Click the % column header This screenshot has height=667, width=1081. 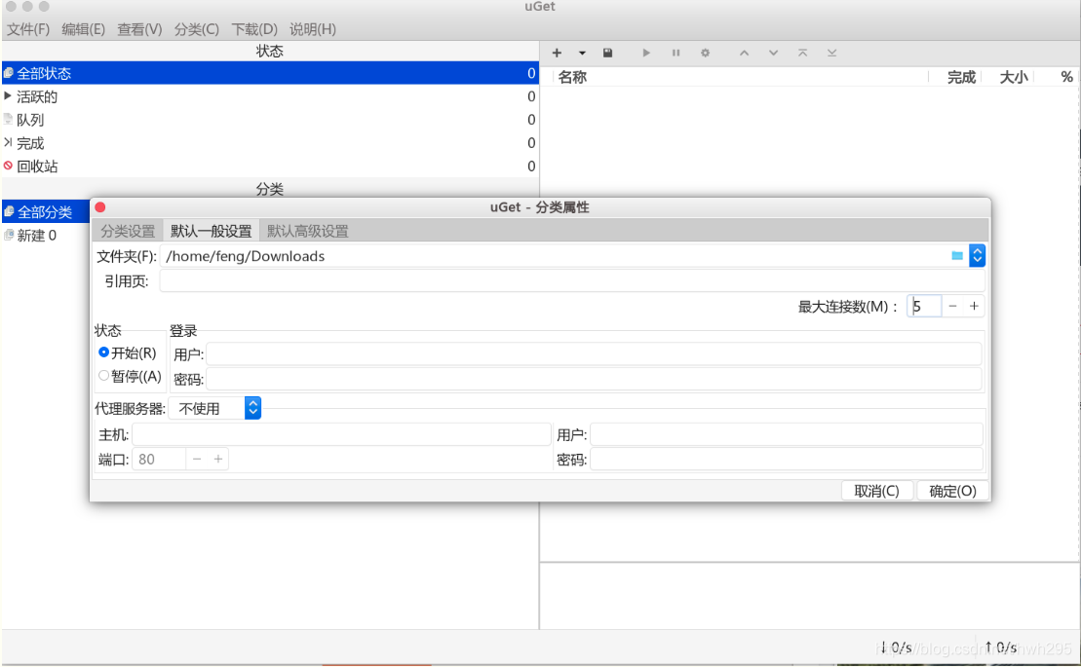(1066, 77)
